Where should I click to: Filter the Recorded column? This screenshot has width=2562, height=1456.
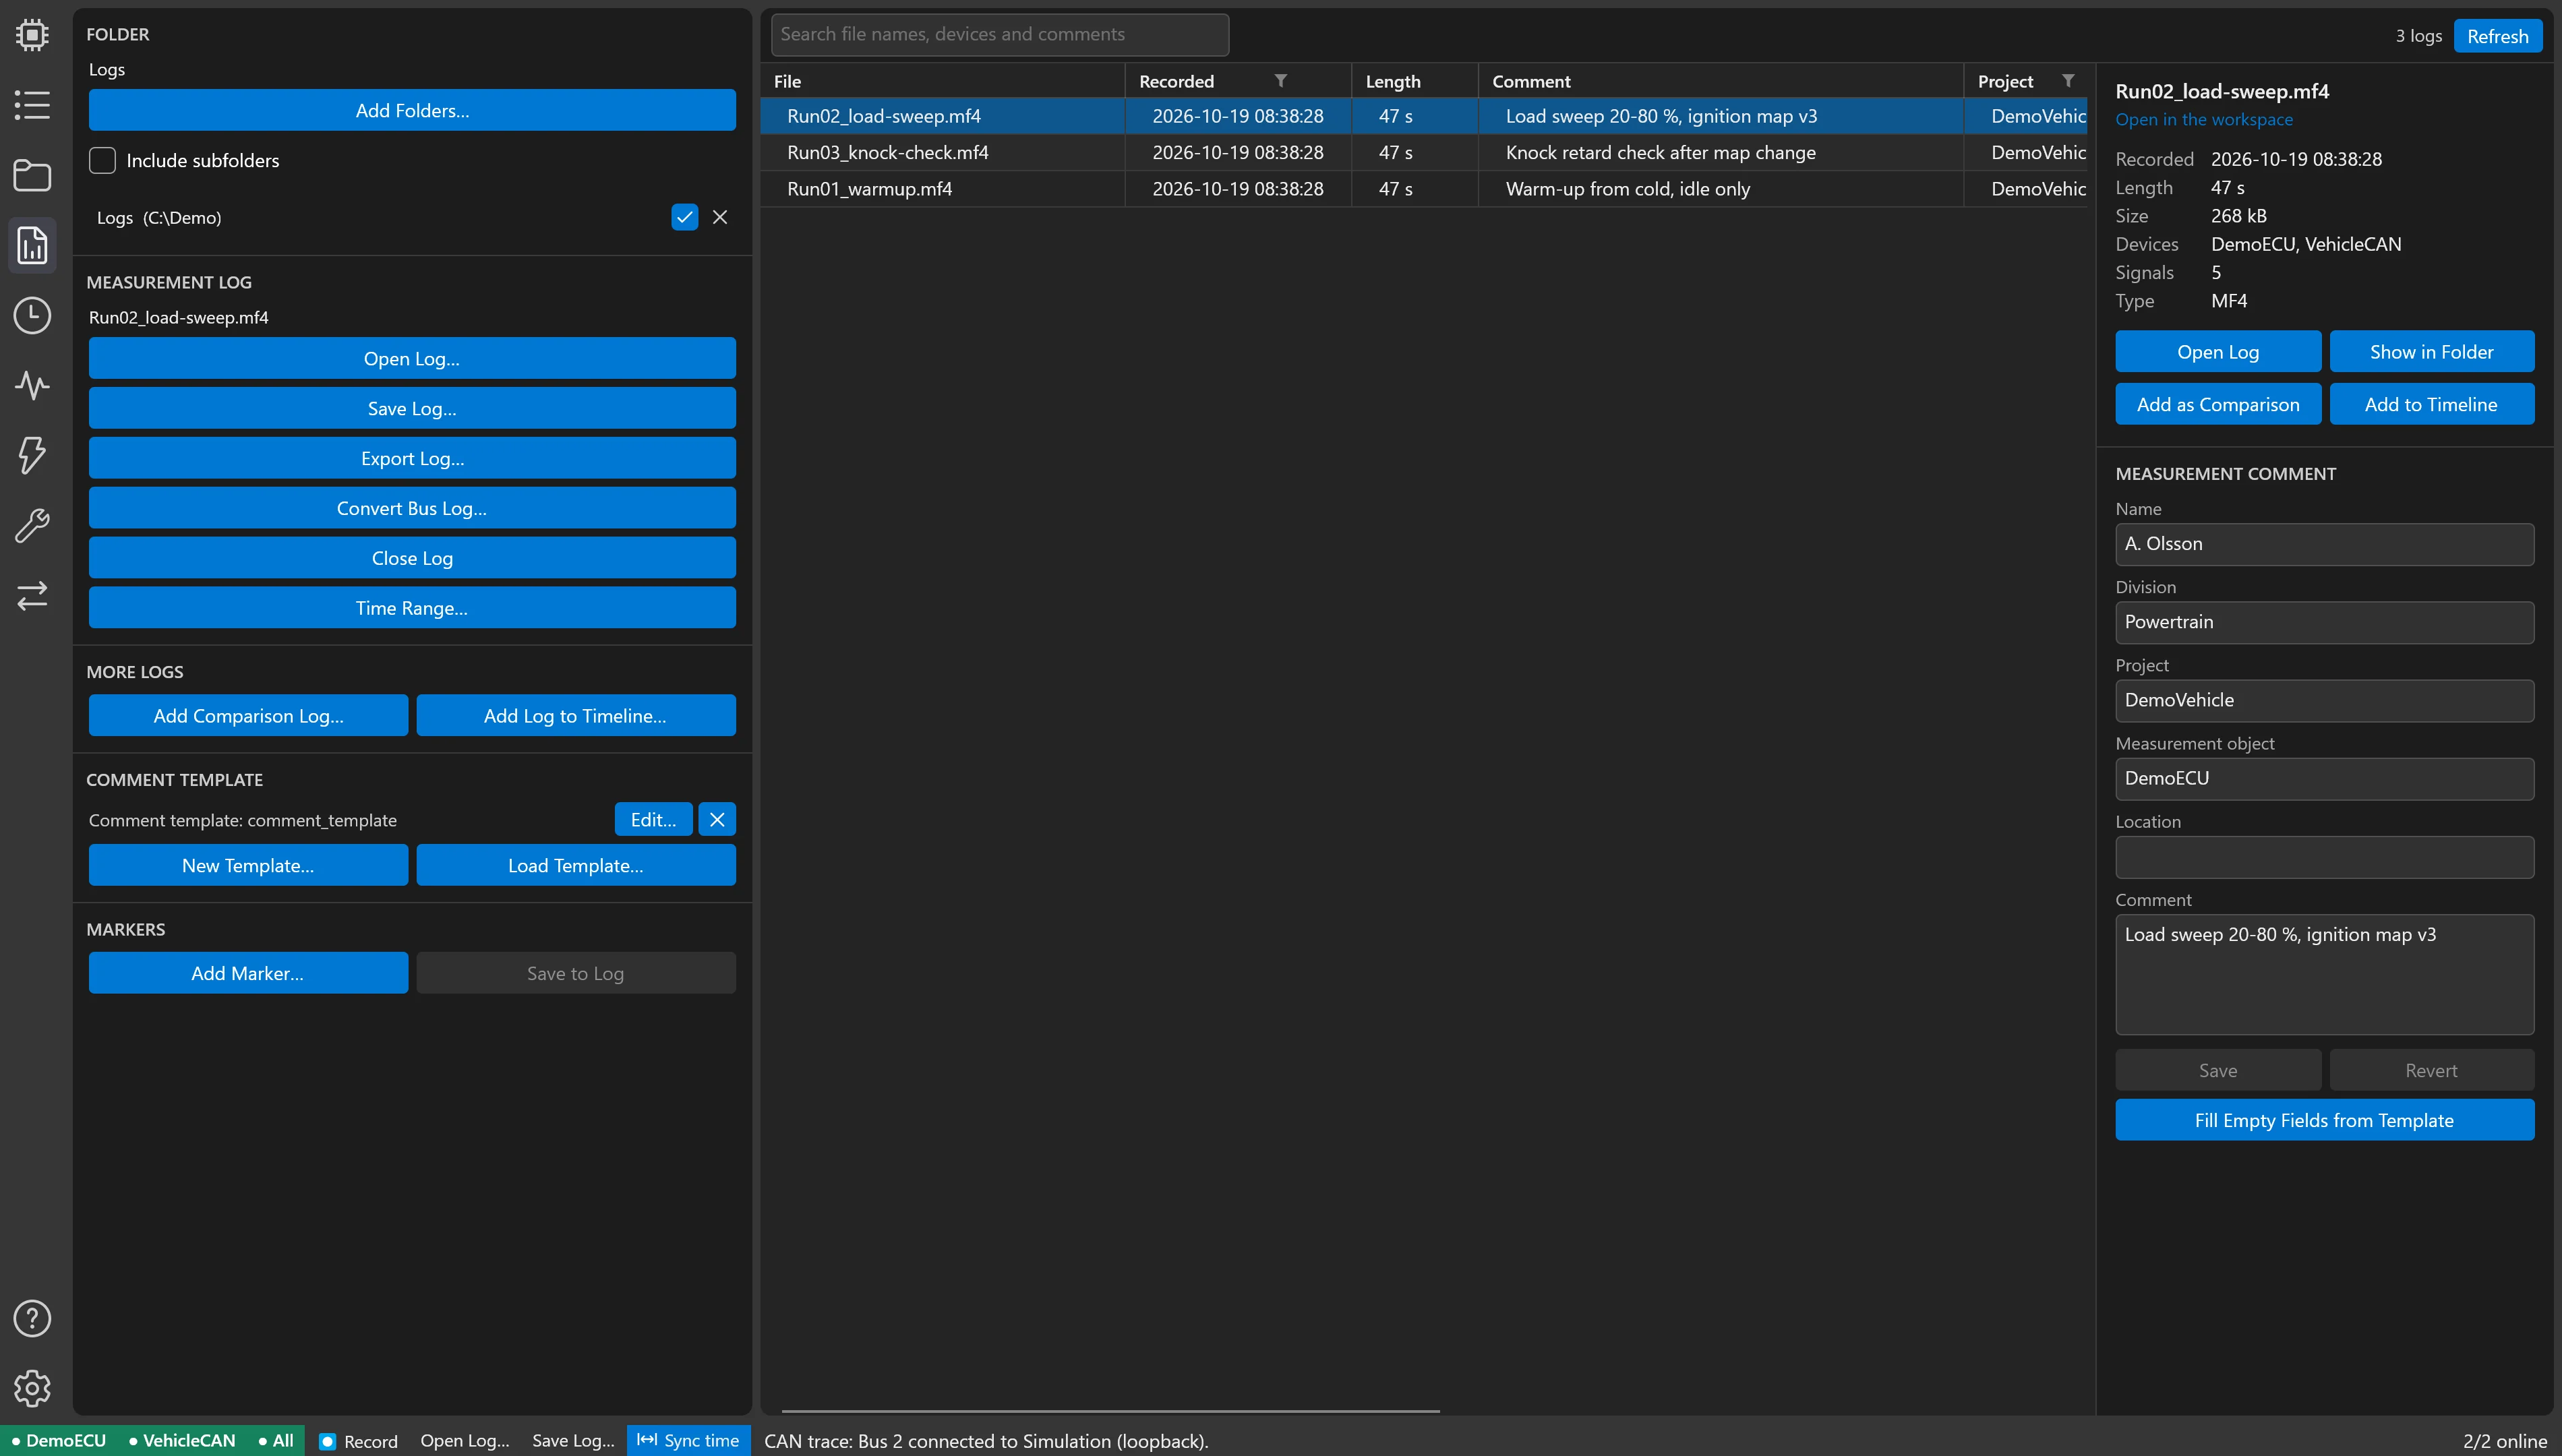click(x=1280, y=81)
